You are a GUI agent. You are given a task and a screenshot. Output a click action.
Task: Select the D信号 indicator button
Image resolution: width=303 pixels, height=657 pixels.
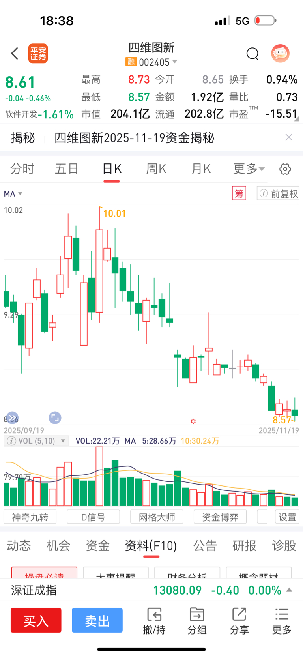pyautogui.click(x=93, y=517)
